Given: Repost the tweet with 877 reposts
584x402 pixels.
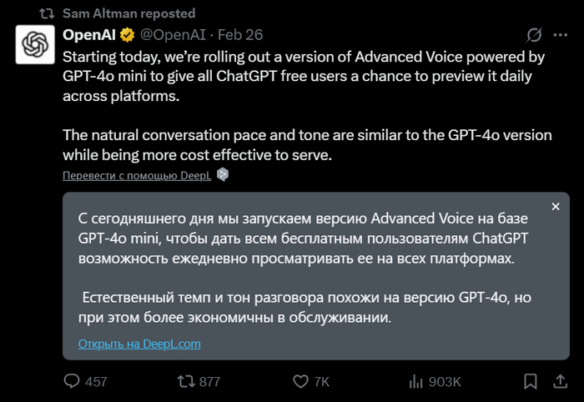Looking at the screenshot, I should pos(188,382).
